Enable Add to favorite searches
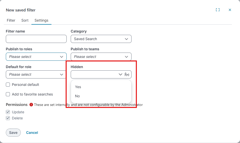The height and width of the screenshot is (143, 240). pos(8,94)
